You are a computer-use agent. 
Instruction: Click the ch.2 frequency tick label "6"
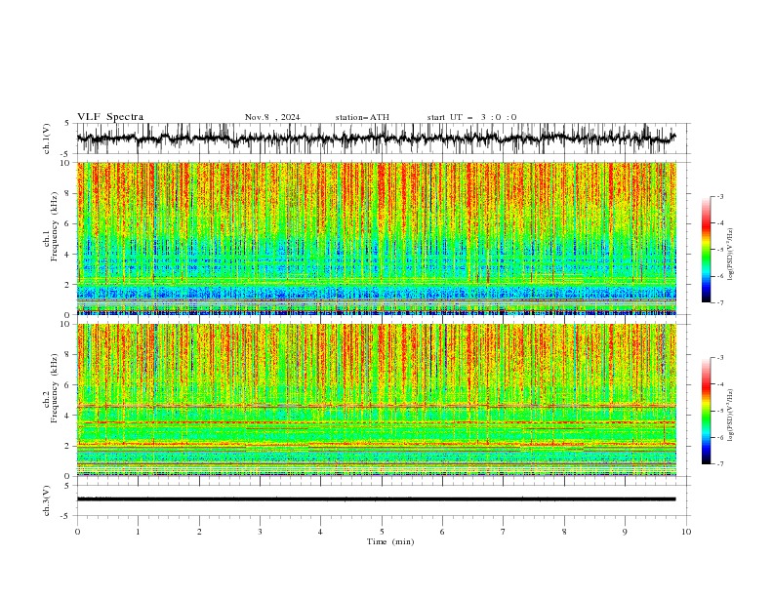pyautogui.click(x=68, y=384)
